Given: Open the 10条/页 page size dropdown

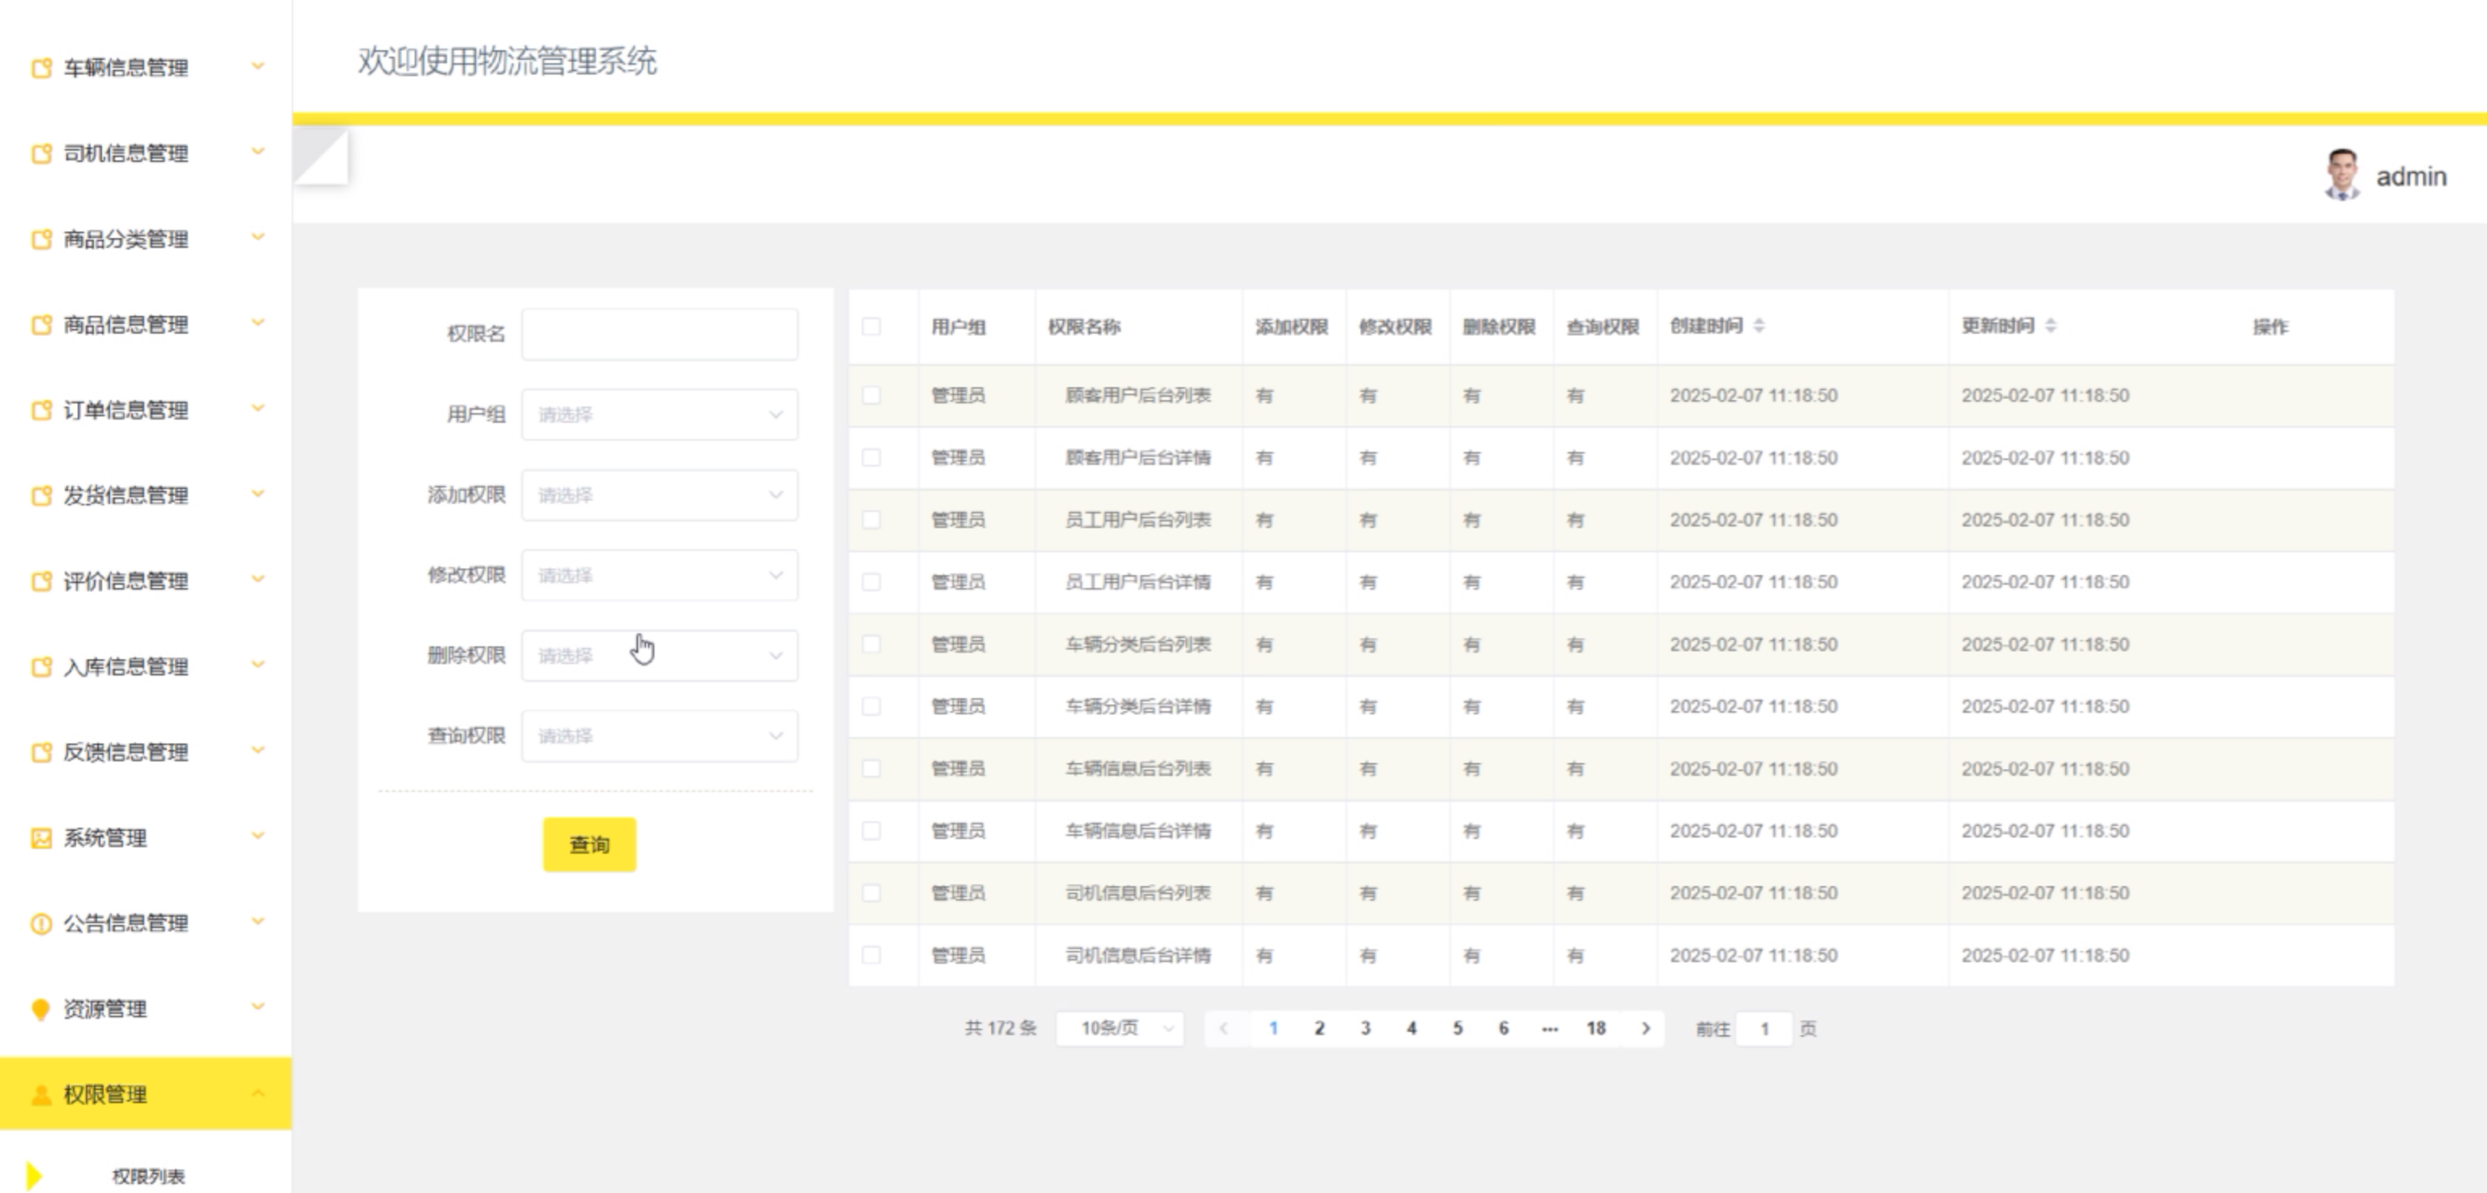Looking at the screenshot, I should pos(1120,1029).
